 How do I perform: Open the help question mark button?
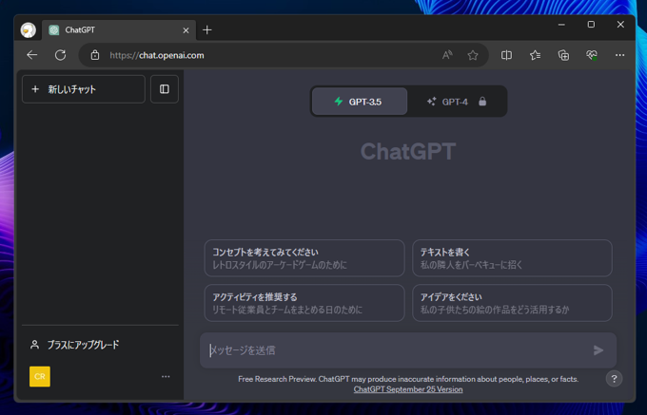(614, 379)
